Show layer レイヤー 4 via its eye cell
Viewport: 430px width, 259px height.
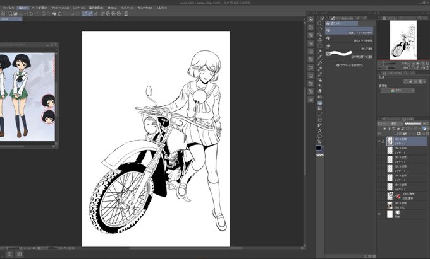click(379, 168)
